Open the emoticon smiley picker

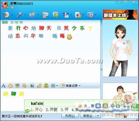[11, 86]
